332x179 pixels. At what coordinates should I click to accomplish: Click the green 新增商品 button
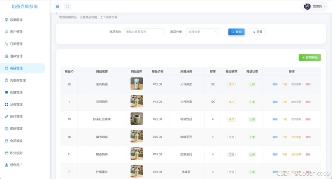(310, 57)
